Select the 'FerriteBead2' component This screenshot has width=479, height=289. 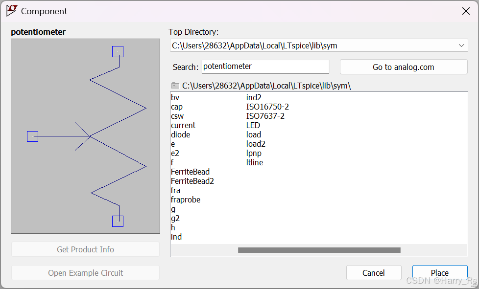point(192,181)
